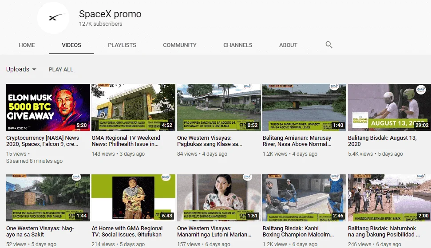Click the Cryptocurrency [NASA] News 2020 title
Image resolution: width=431 pixels, height=248 pixels.
43,141
